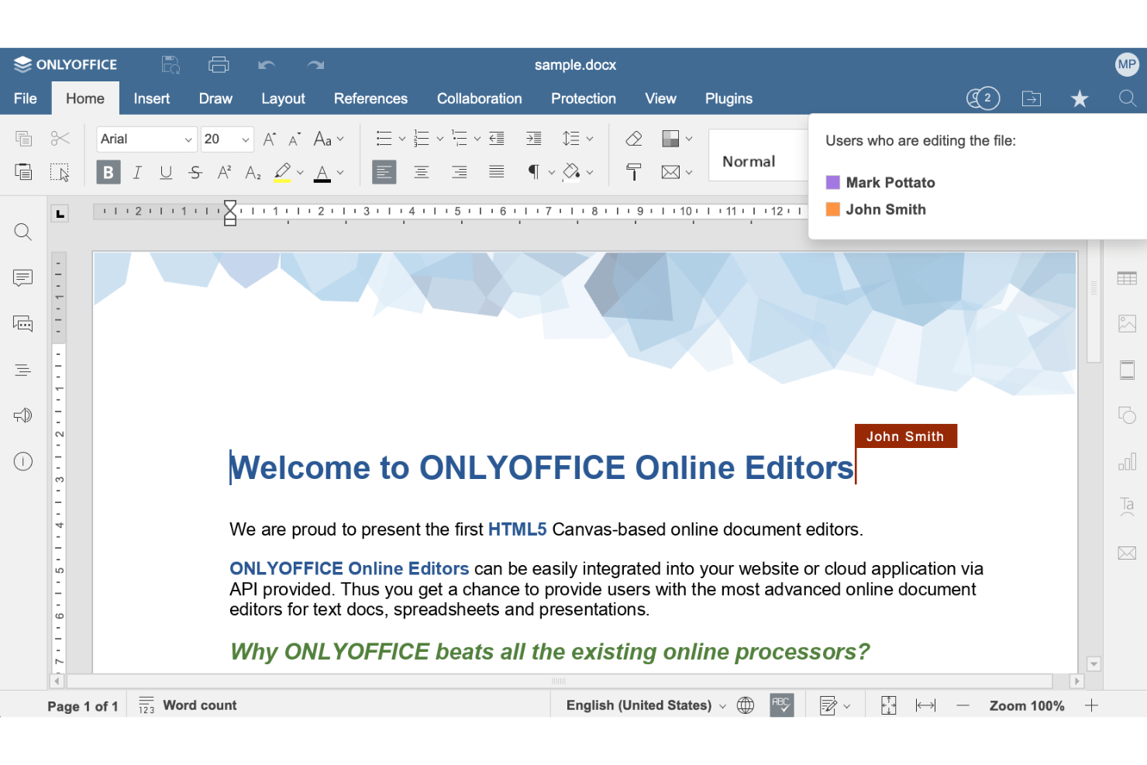This screenshot has width=1147, height=765.
Task: Click the Word count button
Action: point(188,705)
